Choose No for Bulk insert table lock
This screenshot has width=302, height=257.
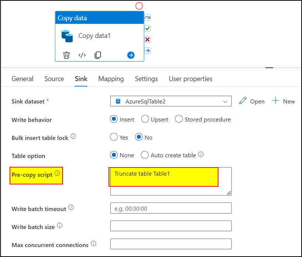139,137
